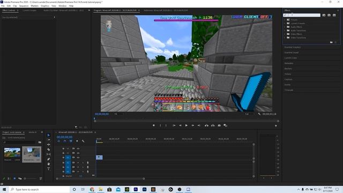Toggle A2 track targeting

tap(68, 167)
